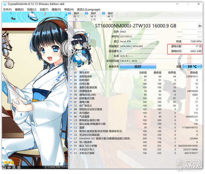Screen dimensions: 205x174
Task: Click status dot of row C2 温度
Action: [71, 128]
